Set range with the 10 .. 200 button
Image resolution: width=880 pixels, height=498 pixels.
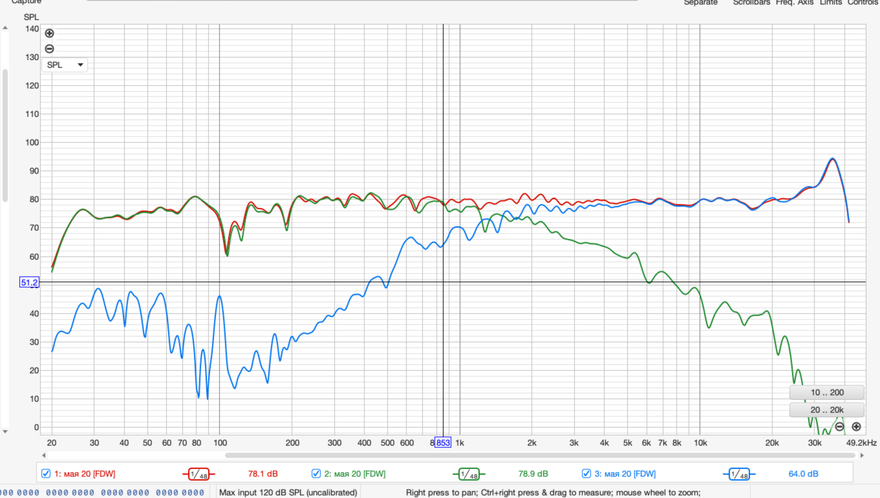point(827,392)
